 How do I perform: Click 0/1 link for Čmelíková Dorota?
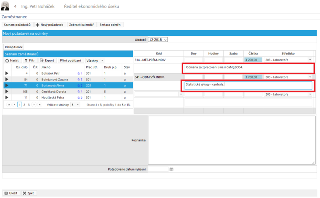[80, 92]
